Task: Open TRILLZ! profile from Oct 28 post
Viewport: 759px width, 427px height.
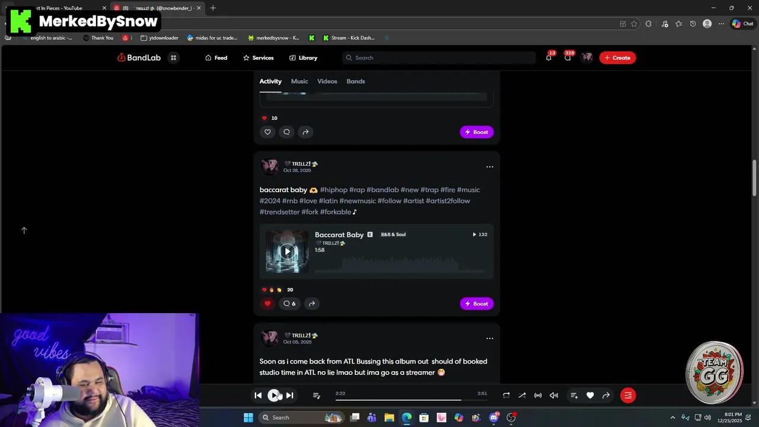Action: point(301,164)
